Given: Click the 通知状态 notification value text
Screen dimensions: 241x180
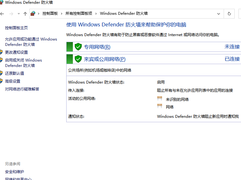Looking at the screenshot, I should [198, 117].
